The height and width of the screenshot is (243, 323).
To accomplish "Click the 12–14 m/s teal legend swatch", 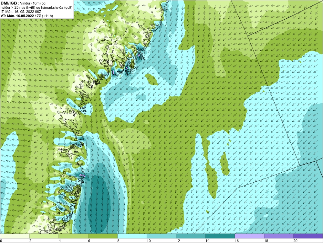I will coord(191,236).
